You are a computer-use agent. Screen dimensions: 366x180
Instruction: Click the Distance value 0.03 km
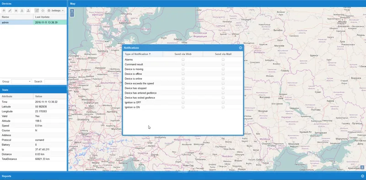click(40, 154)
